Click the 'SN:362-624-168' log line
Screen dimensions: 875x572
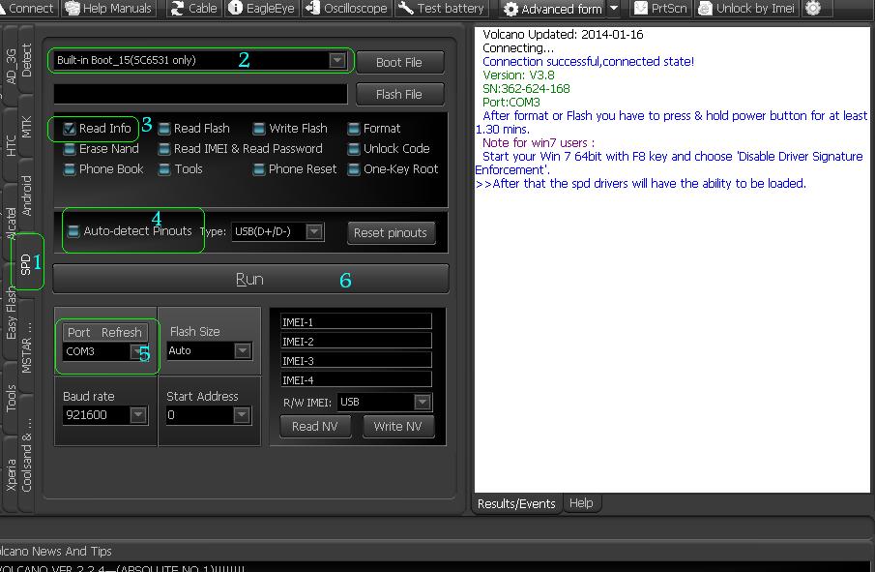pyautogui.click(x=526, y=88)
